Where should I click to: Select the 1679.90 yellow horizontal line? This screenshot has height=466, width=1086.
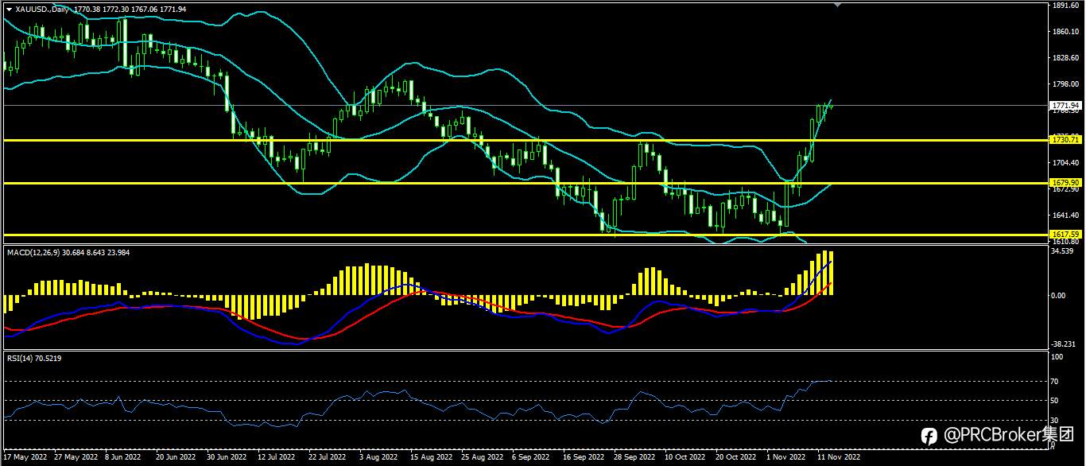pos(525,183)
